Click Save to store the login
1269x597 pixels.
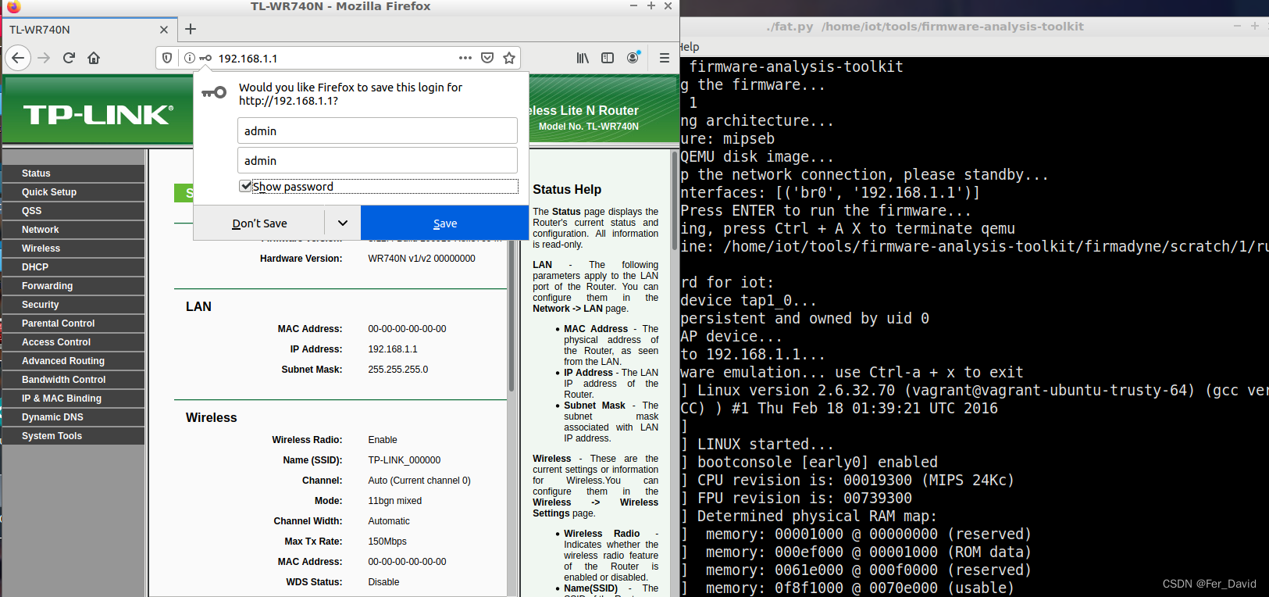[445, 223]
